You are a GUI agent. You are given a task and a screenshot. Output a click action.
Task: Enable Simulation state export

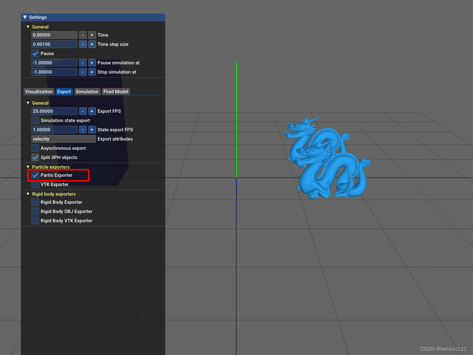35,121
